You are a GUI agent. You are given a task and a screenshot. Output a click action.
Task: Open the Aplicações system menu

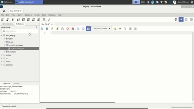7,2
